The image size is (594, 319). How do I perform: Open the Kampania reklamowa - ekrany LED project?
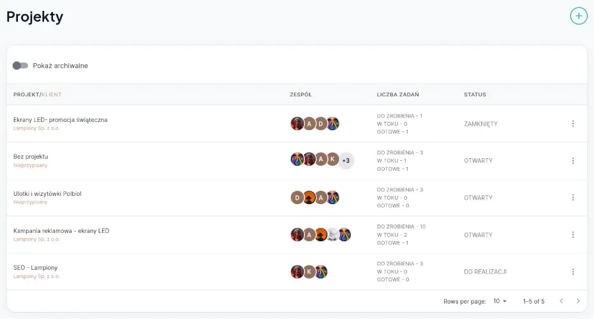click(61, 231)
